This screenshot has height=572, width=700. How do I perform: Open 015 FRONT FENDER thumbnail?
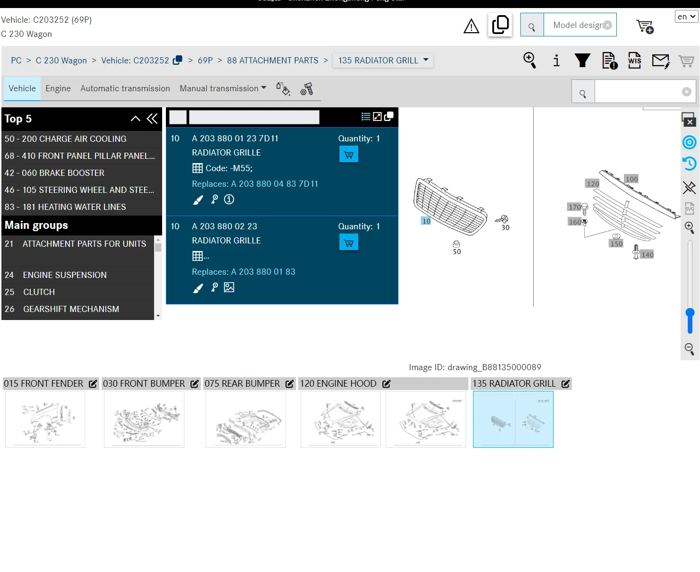pyautogui.click(x=45, y=419)
